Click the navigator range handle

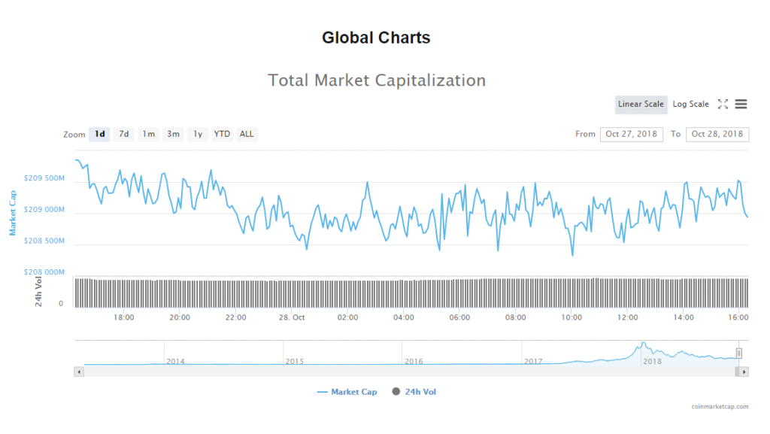point(739,353)
